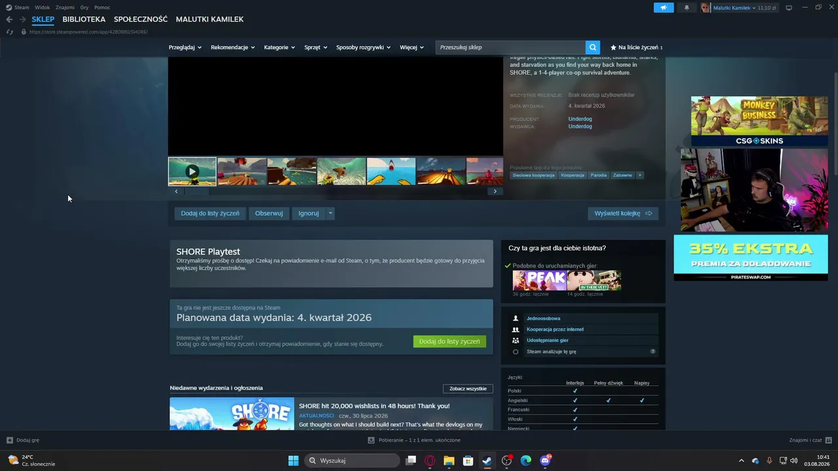This screenshot has width=838, height=471.
Task: Open OBS Studio from the taskbar
Action: (507, 461)
